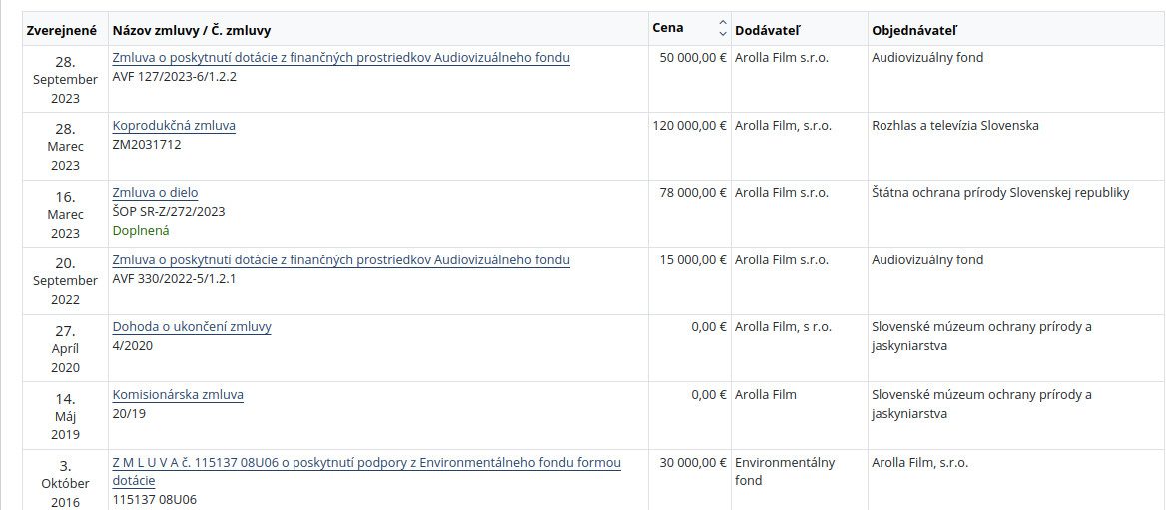
Task: Click Štátna ochrana prírody Slovenskej republiky cell
Action: pyautogui.click(x=1000, y=193)
